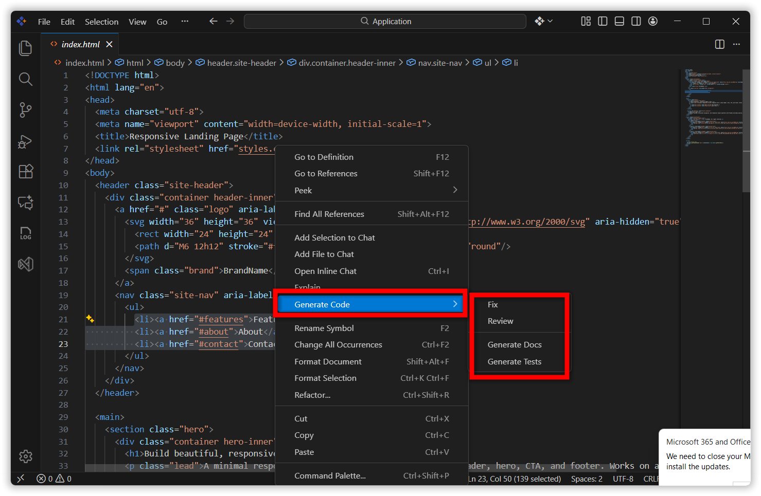Open the Customize Layout control
Screen dimensions: 761x496
pos(586,21)
